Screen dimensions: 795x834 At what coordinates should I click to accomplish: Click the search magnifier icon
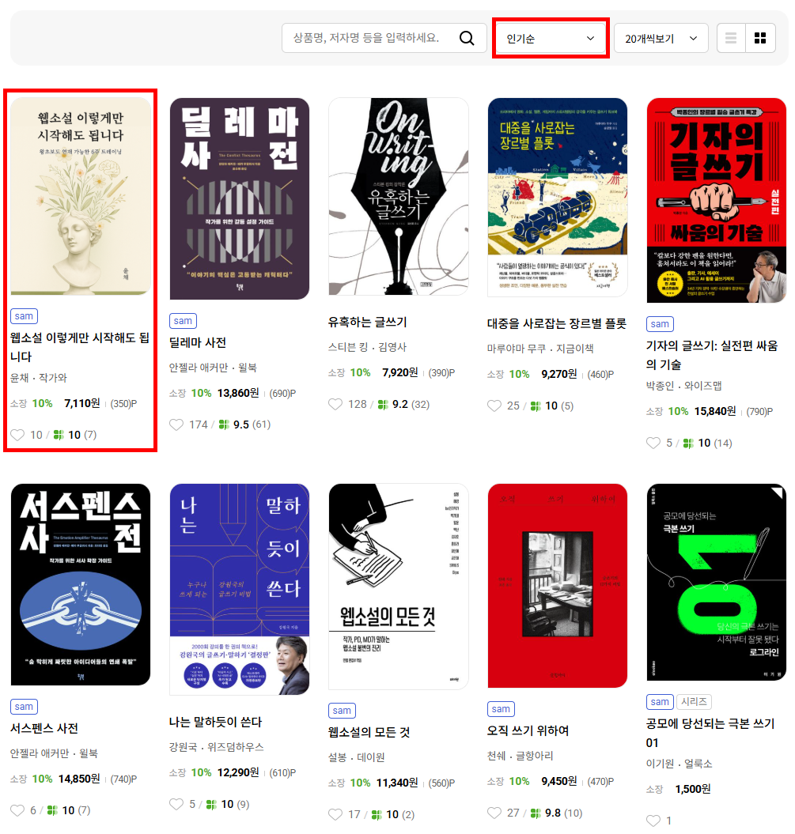(466, 38)
